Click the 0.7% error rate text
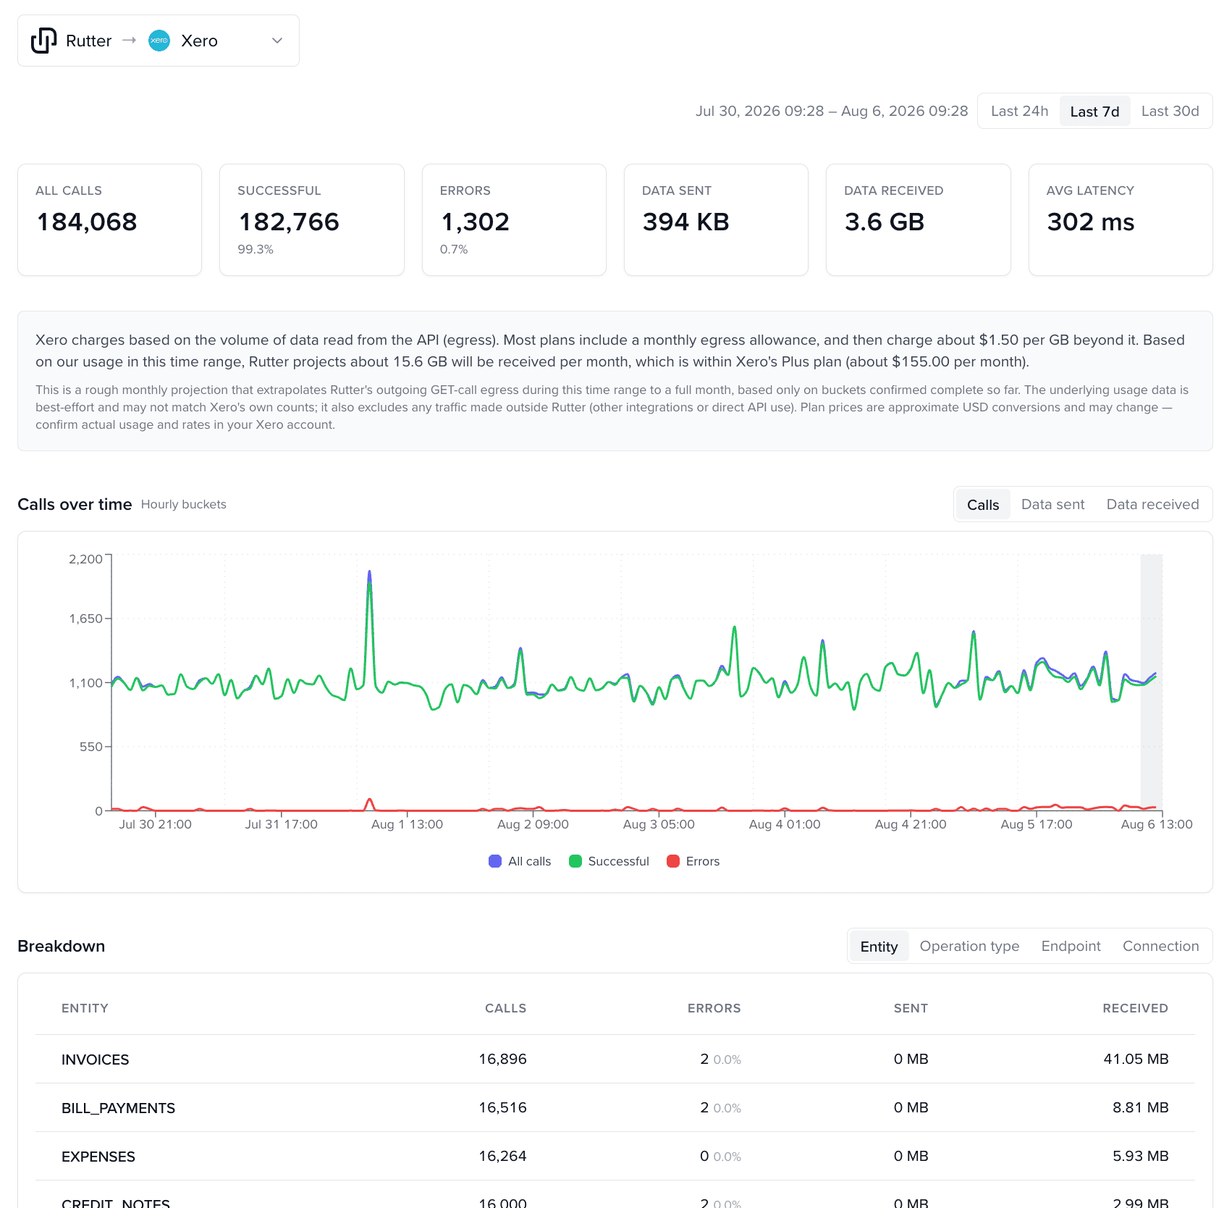This screenshot has width=1232, height=1208. [454, 249]
